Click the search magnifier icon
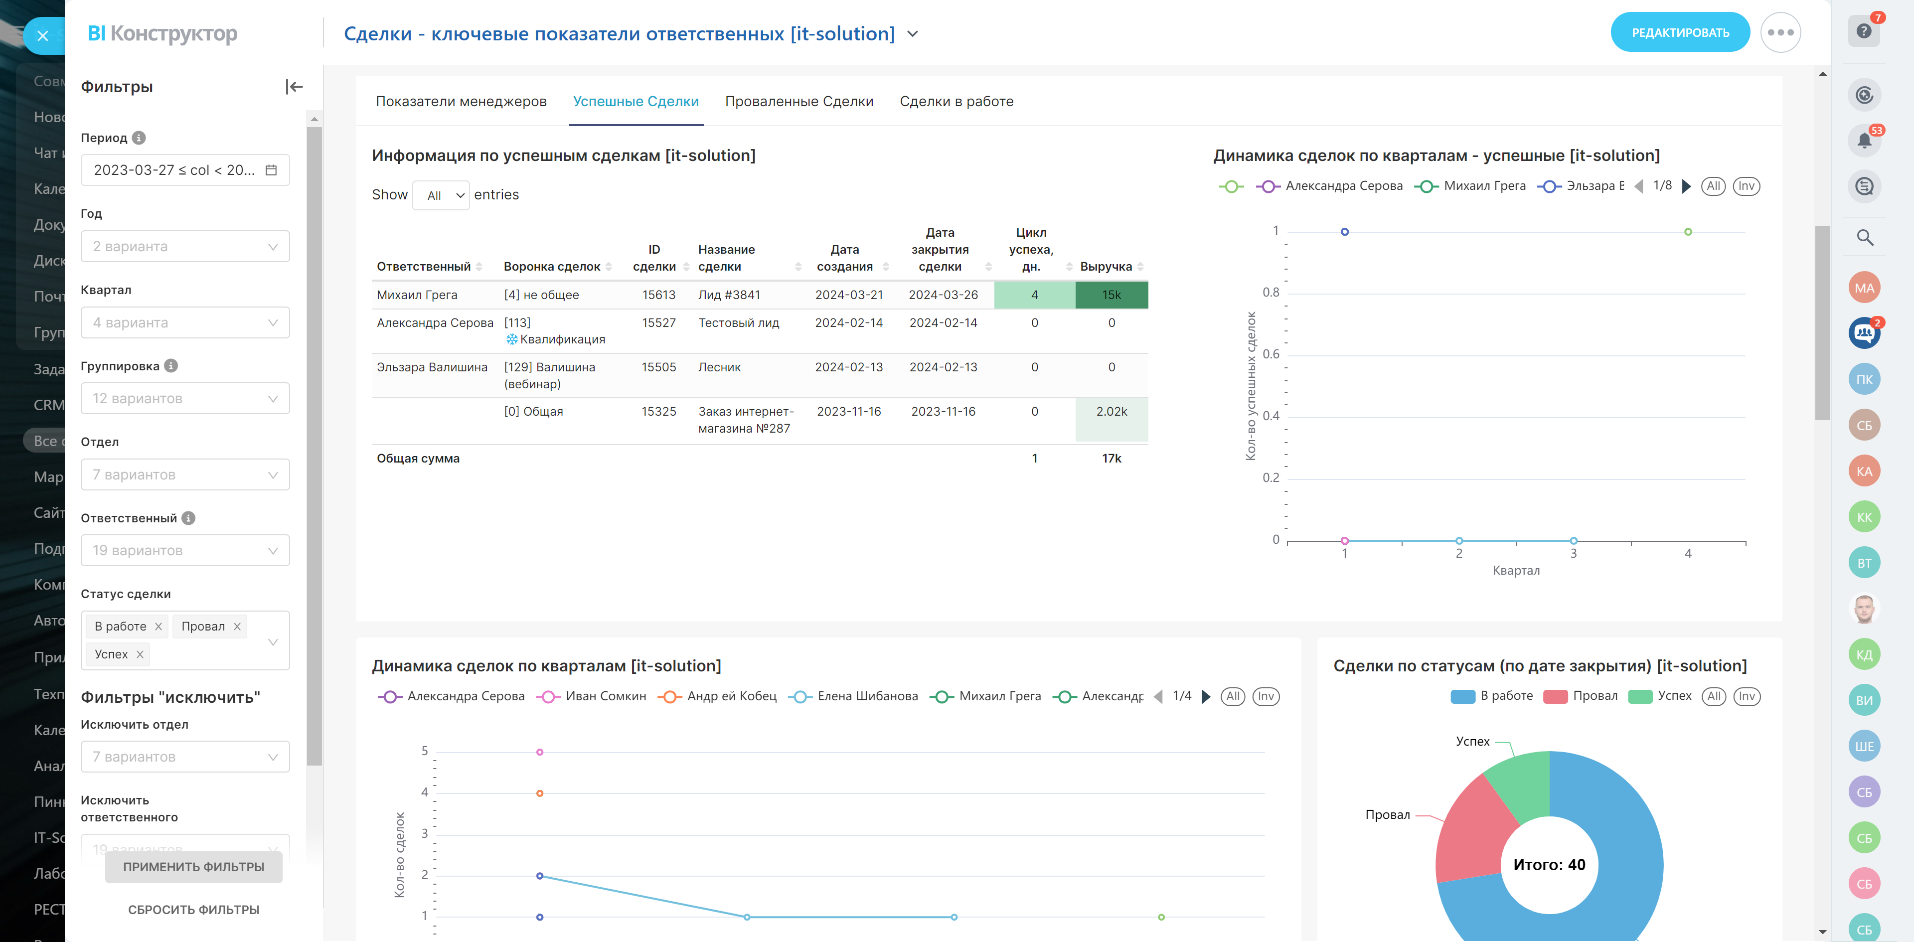 (x=1864, y=238)
